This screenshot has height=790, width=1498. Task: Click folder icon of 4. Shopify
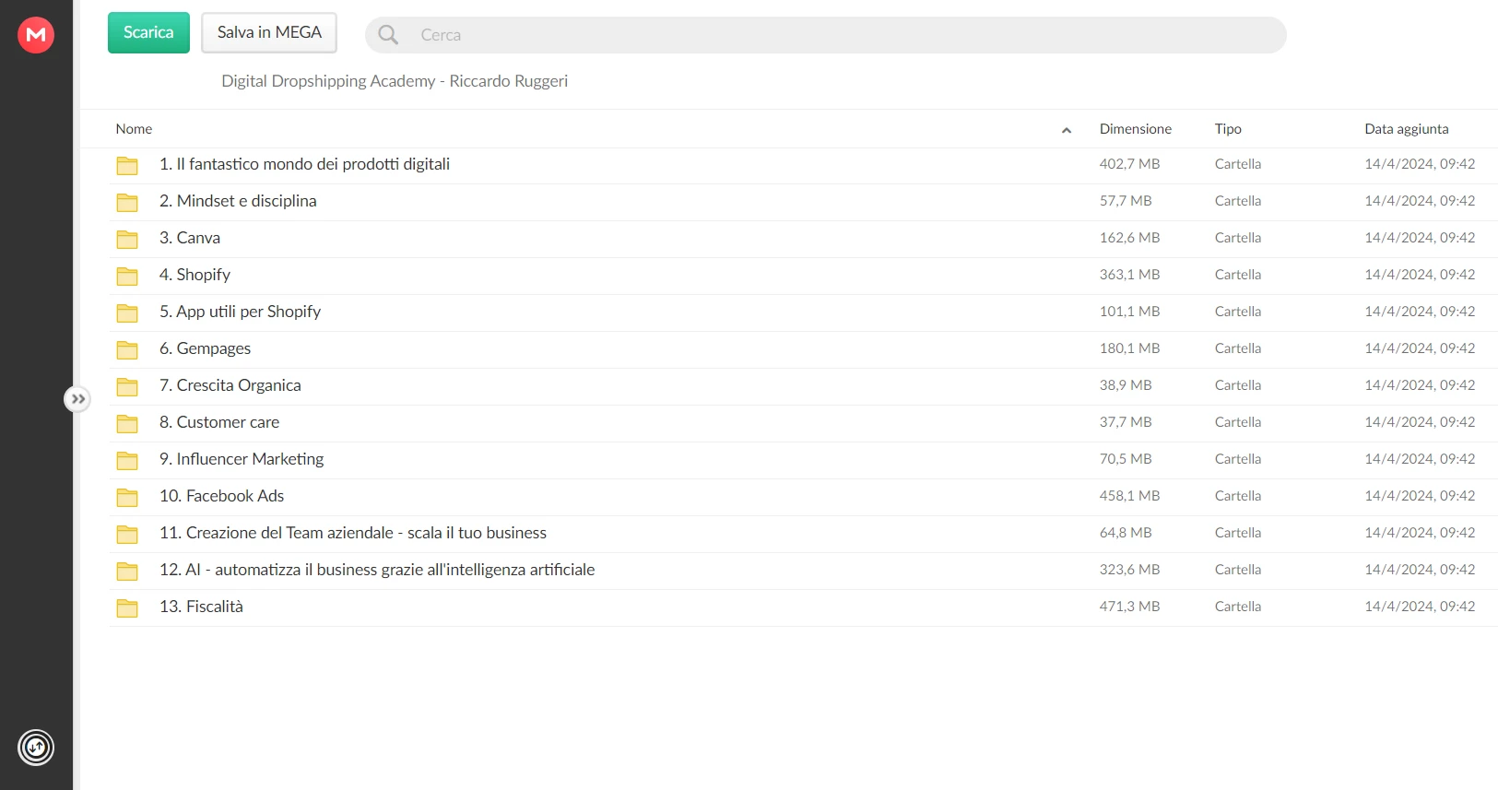pyautogui.click(x=127, y=276)
